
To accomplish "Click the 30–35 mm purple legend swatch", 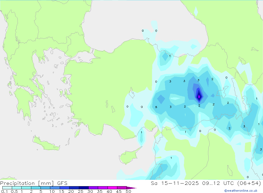I will (93, 188).
